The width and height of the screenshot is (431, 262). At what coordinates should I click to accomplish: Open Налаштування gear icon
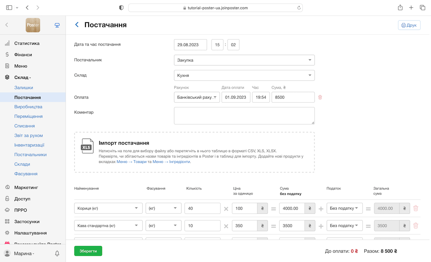click(x=7, y=233)
